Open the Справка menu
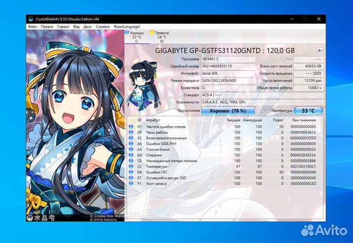This screenshot has width=353, height=243. point(102,27)
